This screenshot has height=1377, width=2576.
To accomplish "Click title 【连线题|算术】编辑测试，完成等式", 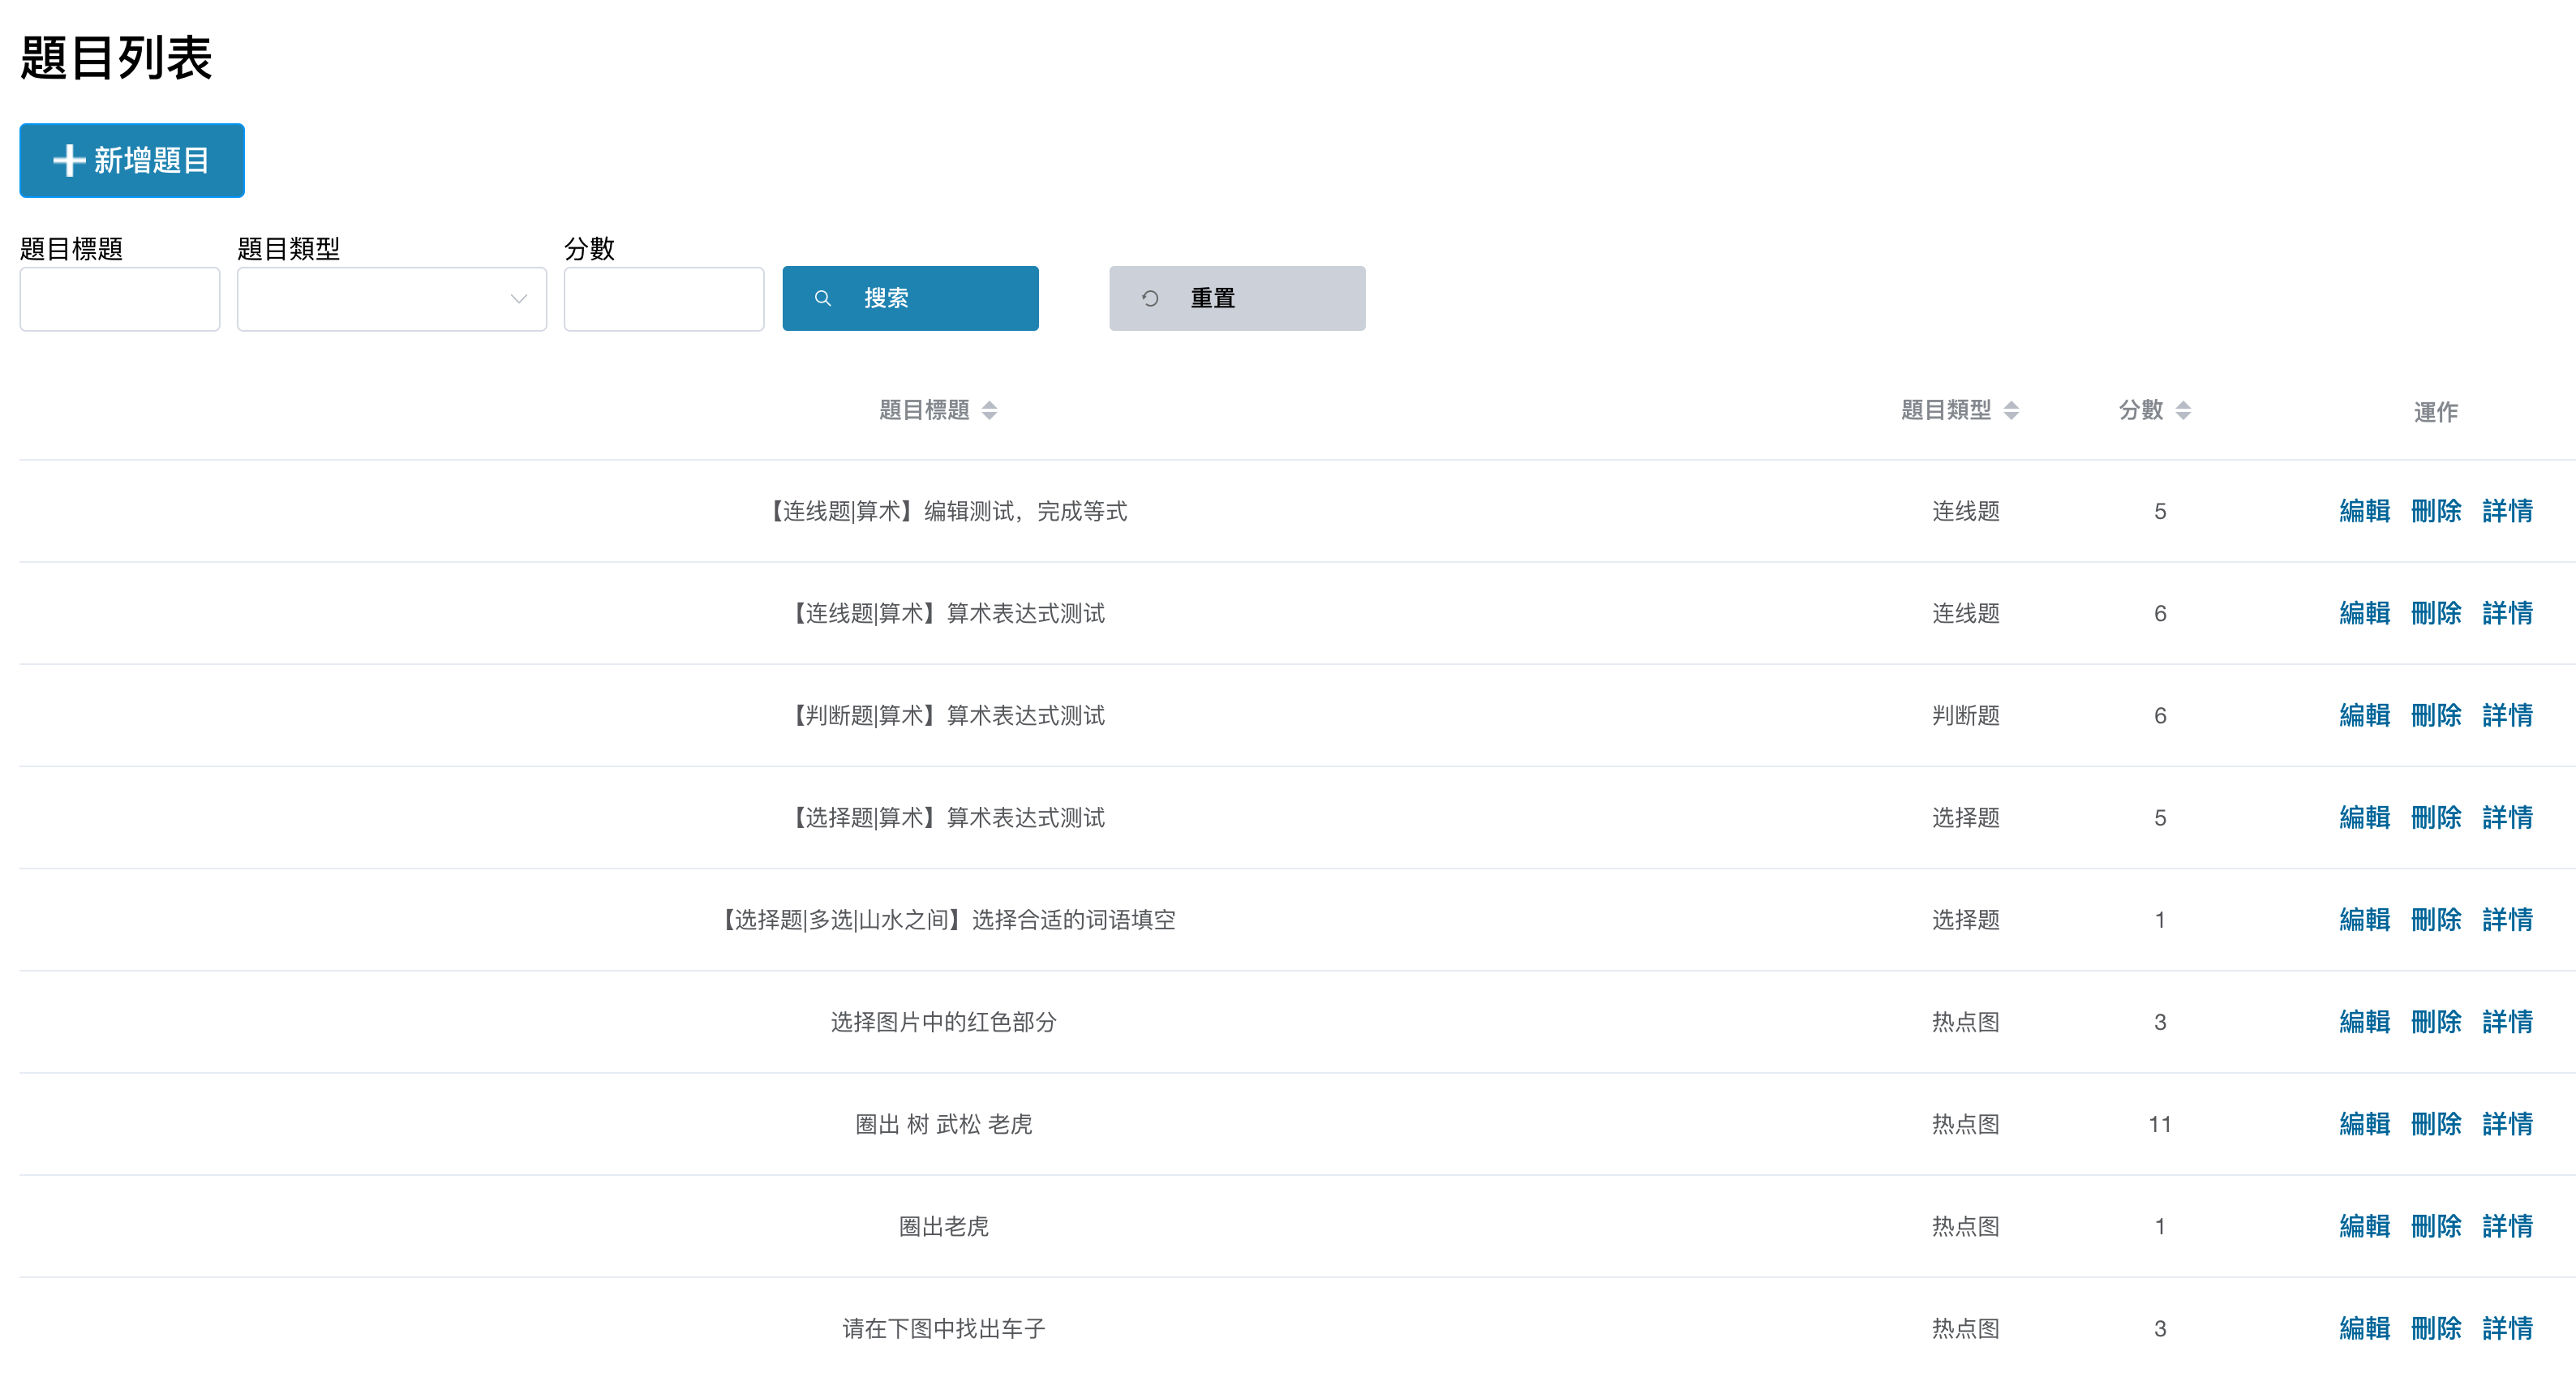I will pyautogui.click(x=944, y=511).
